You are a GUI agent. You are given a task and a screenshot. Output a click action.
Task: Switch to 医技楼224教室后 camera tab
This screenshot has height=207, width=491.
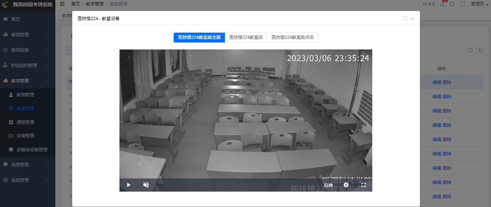point(246,37)
